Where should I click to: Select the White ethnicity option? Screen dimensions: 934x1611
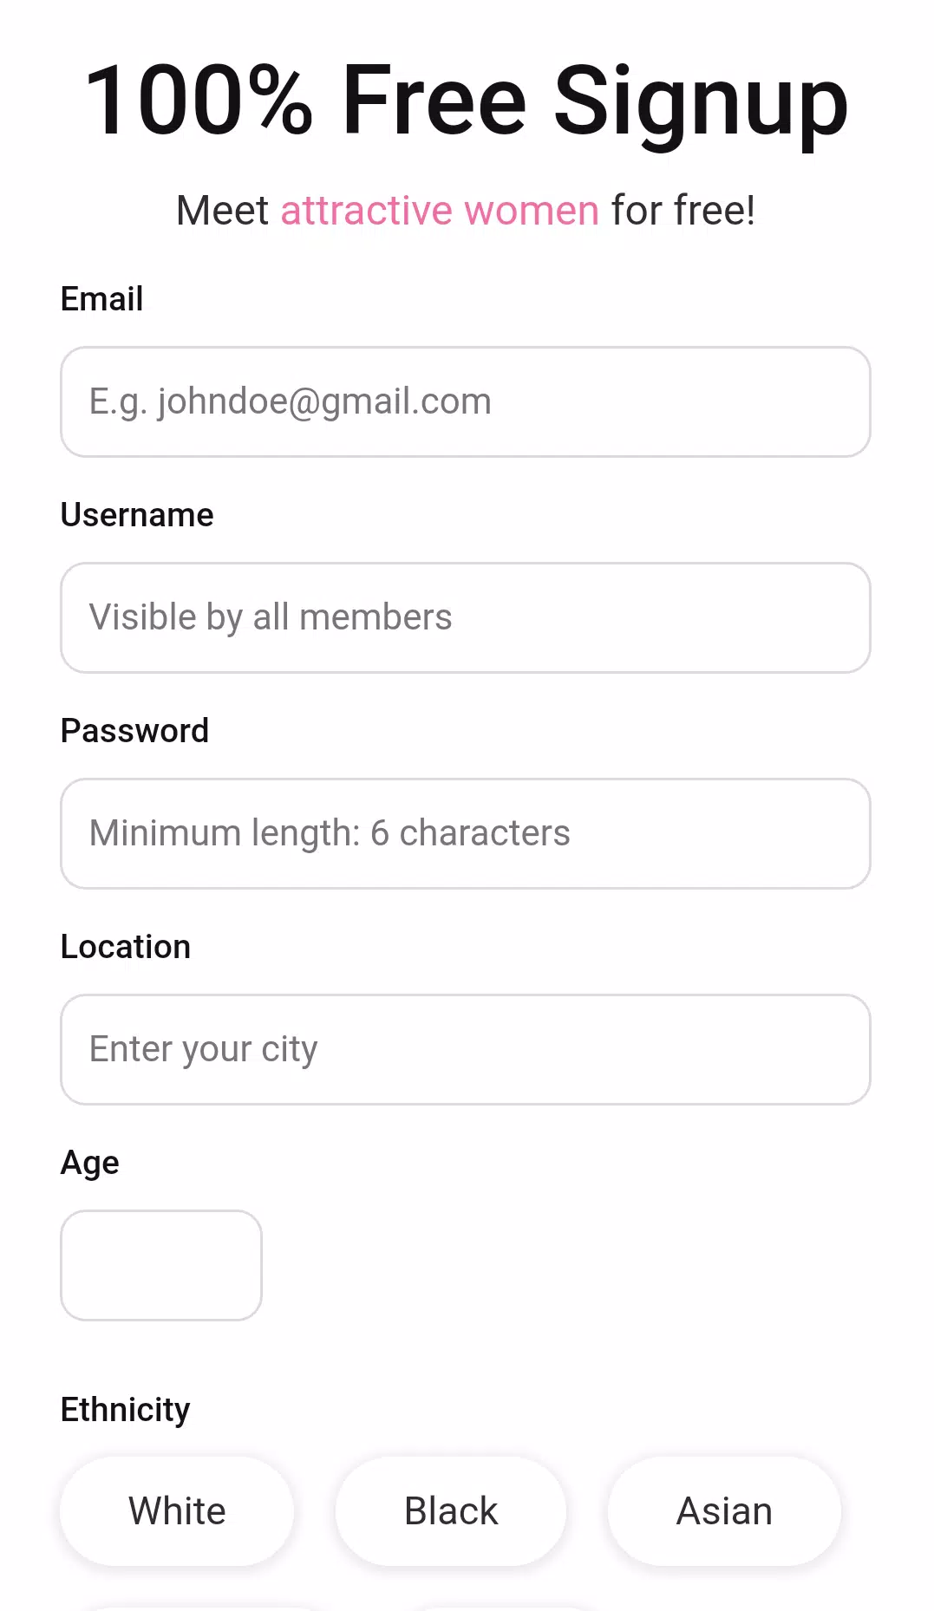pos(177,1511)
